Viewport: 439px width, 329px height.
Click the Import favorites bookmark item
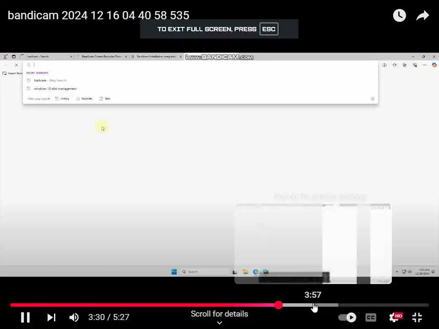click(12, 73)
